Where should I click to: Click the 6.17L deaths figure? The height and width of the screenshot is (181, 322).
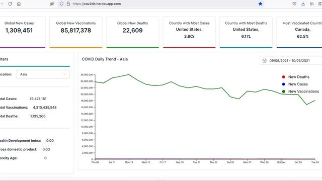(246, 36)
